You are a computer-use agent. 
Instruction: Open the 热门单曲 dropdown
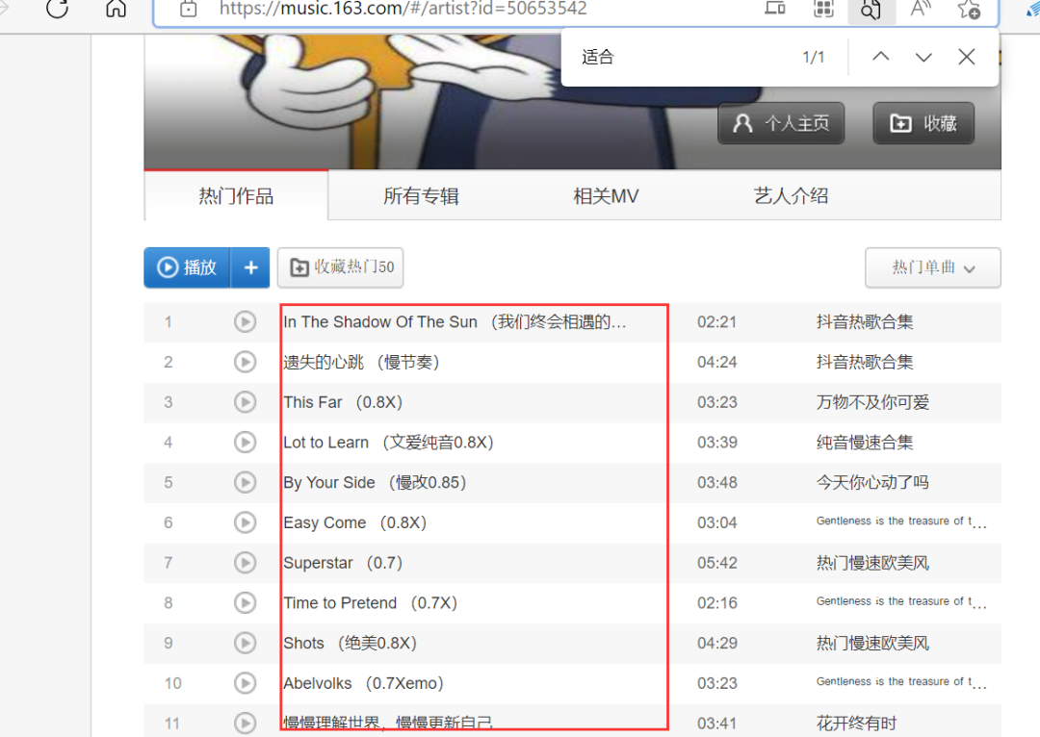[932, 267]
